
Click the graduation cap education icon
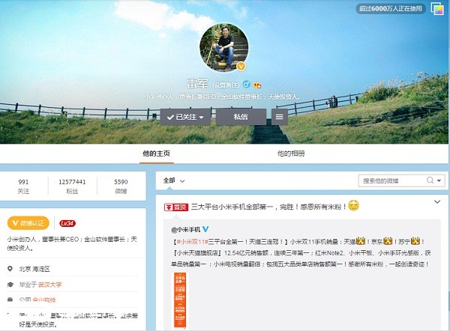point(10,285)
